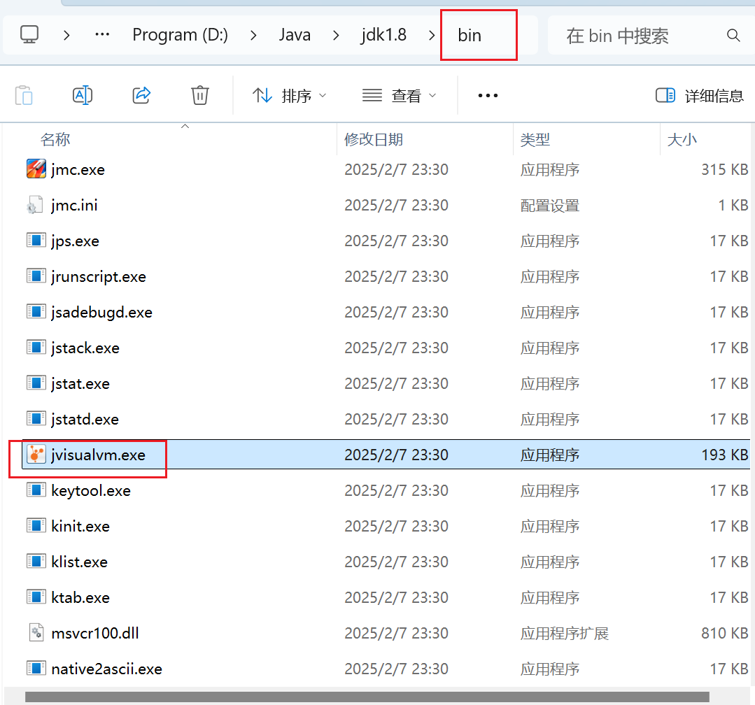Go to the Java folder breadcrumb
This screenshot has height=705, width=755.
tap(295, 35)
